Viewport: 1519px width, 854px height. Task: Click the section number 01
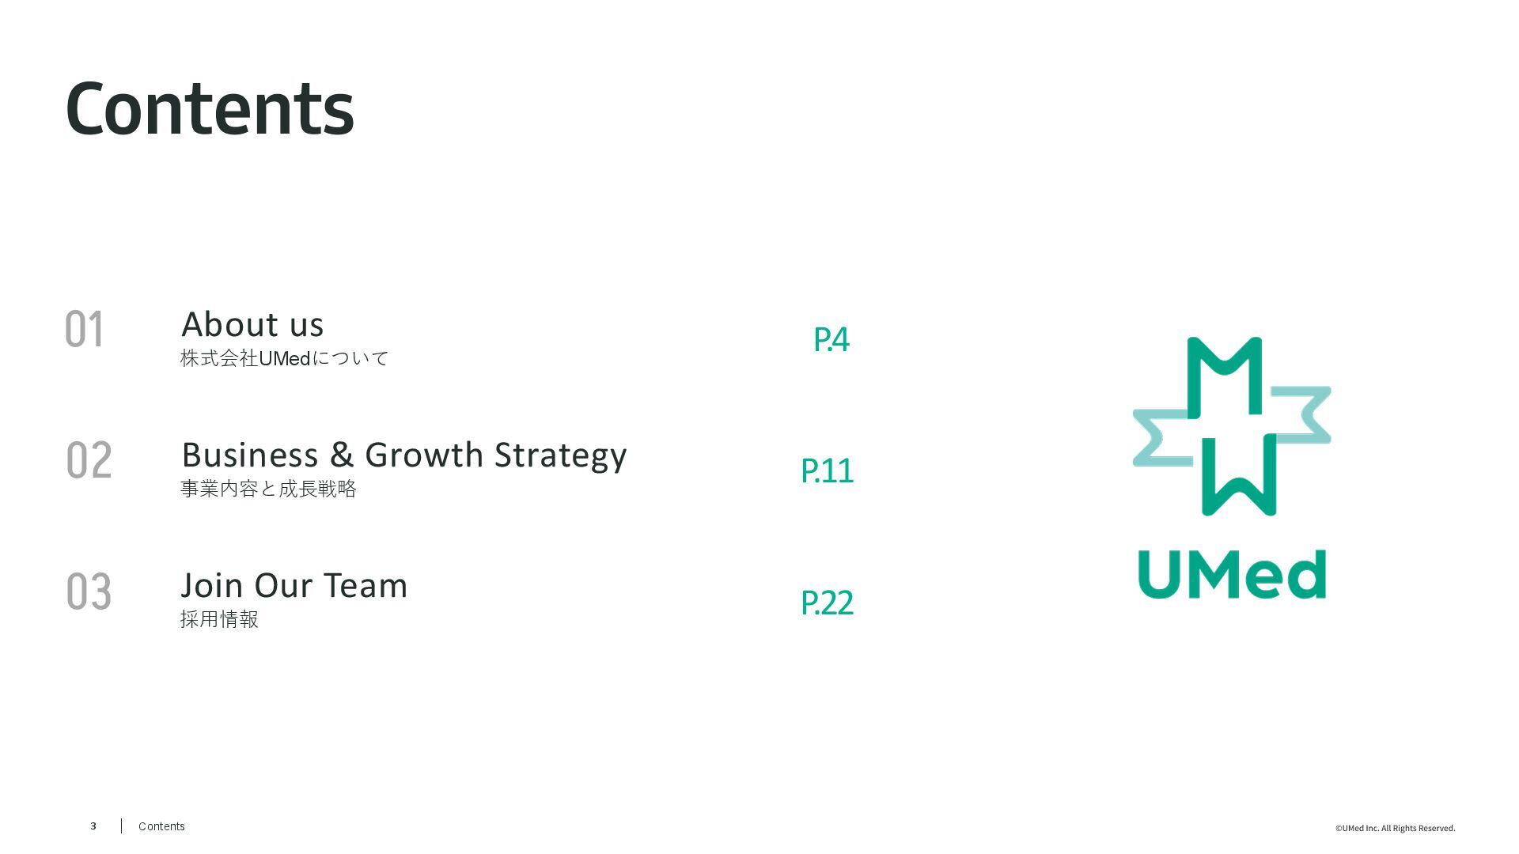point(84,329)
